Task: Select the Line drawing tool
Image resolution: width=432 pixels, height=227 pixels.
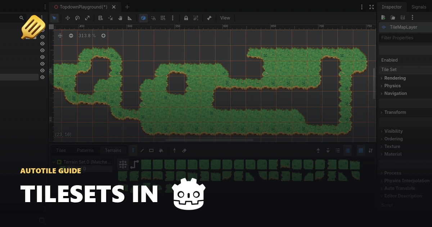Action: [142, 151]
